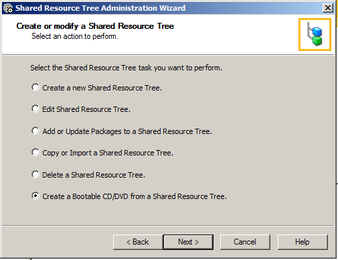The height and width of the screenshot is (260, 338).
Task: Proceed with the 'Next >' button
Action: pos(188,242)
